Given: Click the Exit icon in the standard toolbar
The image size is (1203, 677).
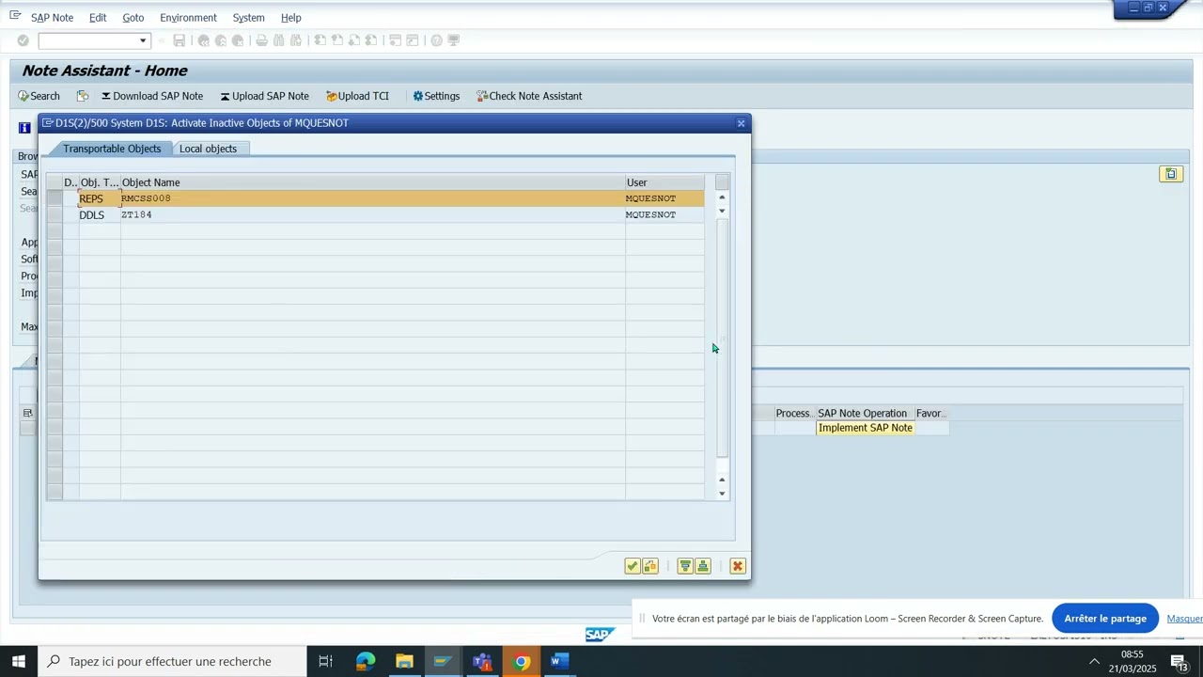Looking at the screenshot, I should pyautogui.click(x=221, y=40).
